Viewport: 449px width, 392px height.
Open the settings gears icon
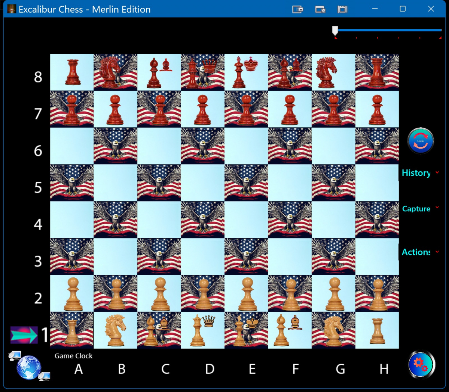(421, 364)
